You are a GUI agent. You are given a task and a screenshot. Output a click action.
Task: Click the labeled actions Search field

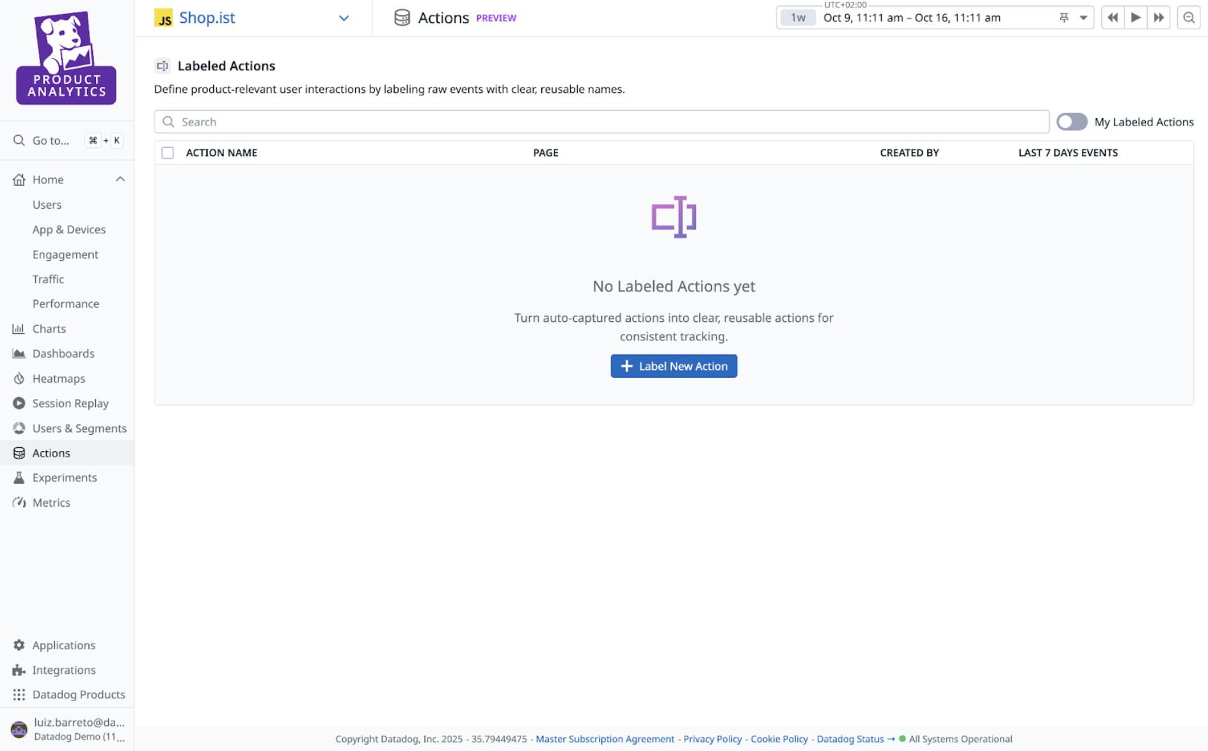(x=601, y=122)
